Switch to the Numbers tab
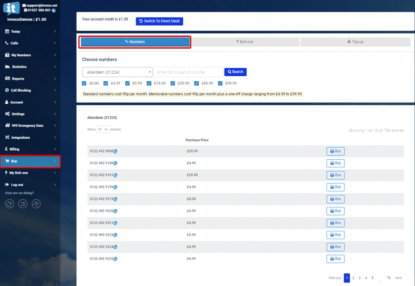415x286 pixels. (x=135, y=42)
